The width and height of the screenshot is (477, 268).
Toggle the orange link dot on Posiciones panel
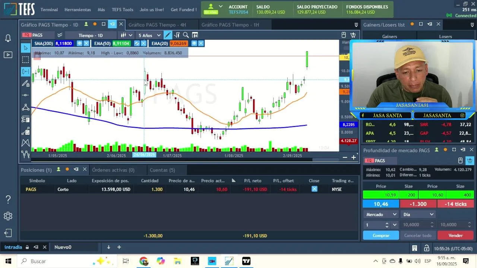pyautogui.click(x=67, y=169)
